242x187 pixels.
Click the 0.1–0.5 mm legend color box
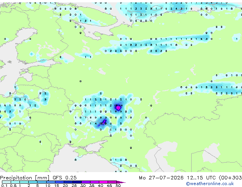click(6, 182)
